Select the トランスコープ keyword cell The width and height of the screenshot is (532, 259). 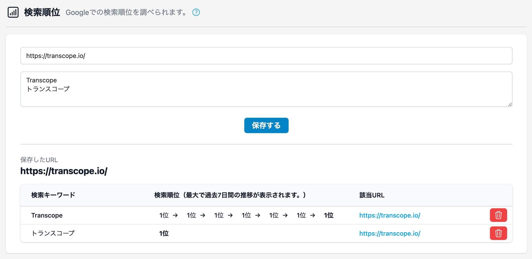click(53, 233)
